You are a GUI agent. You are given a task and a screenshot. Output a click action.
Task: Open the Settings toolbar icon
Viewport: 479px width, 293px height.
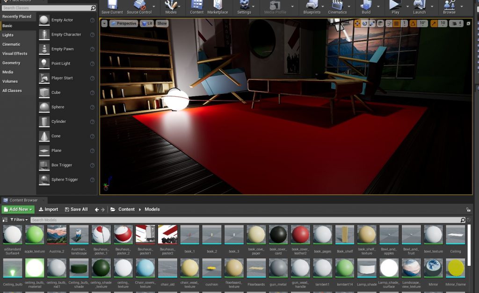[244, 7]
